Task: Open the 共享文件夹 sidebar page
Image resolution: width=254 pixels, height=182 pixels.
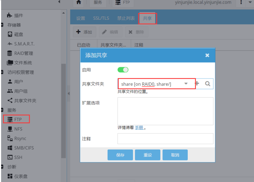Action: pos(22,101)
